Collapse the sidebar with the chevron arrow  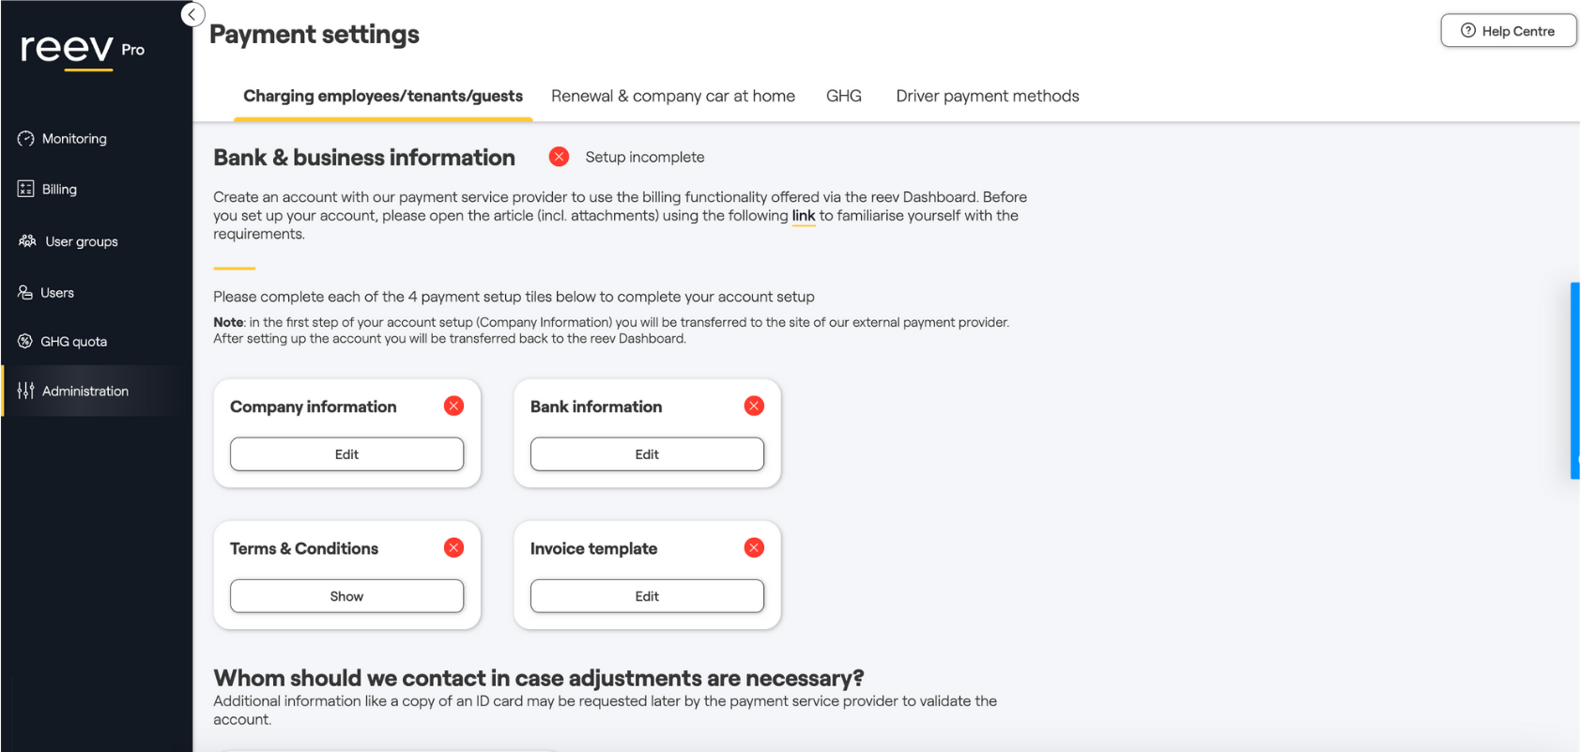192,15
